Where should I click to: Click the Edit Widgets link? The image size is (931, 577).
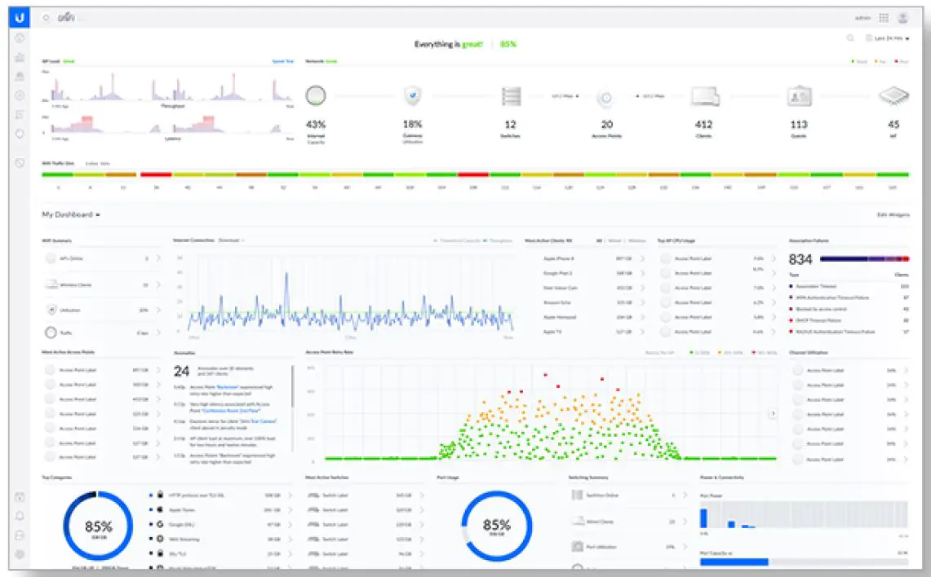click(893, 214)
